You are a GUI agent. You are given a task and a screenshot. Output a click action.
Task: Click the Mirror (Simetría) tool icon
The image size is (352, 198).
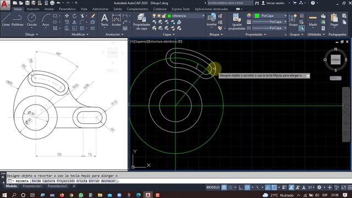pyautogui.click(x=75, y=22)
